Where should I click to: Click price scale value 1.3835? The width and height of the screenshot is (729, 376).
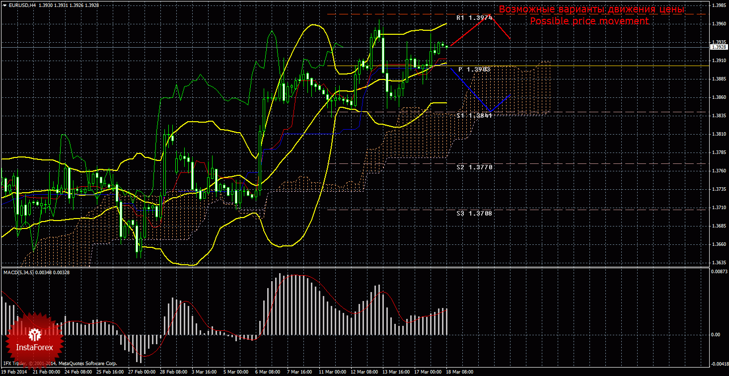point(719,116)
